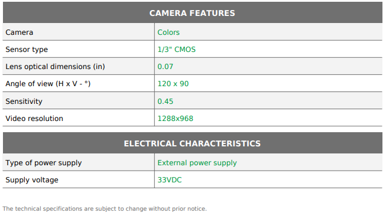Click the 1288x968 resolution value
Viewport: 386px width, 216px height.
tap(176, 119)
